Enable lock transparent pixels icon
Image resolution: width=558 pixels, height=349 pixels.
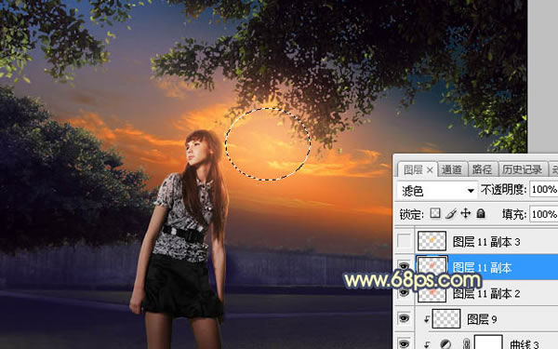[x=435, y=213]
